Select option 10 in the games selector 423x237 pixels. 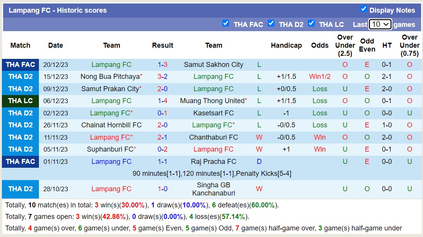[380, 24]
